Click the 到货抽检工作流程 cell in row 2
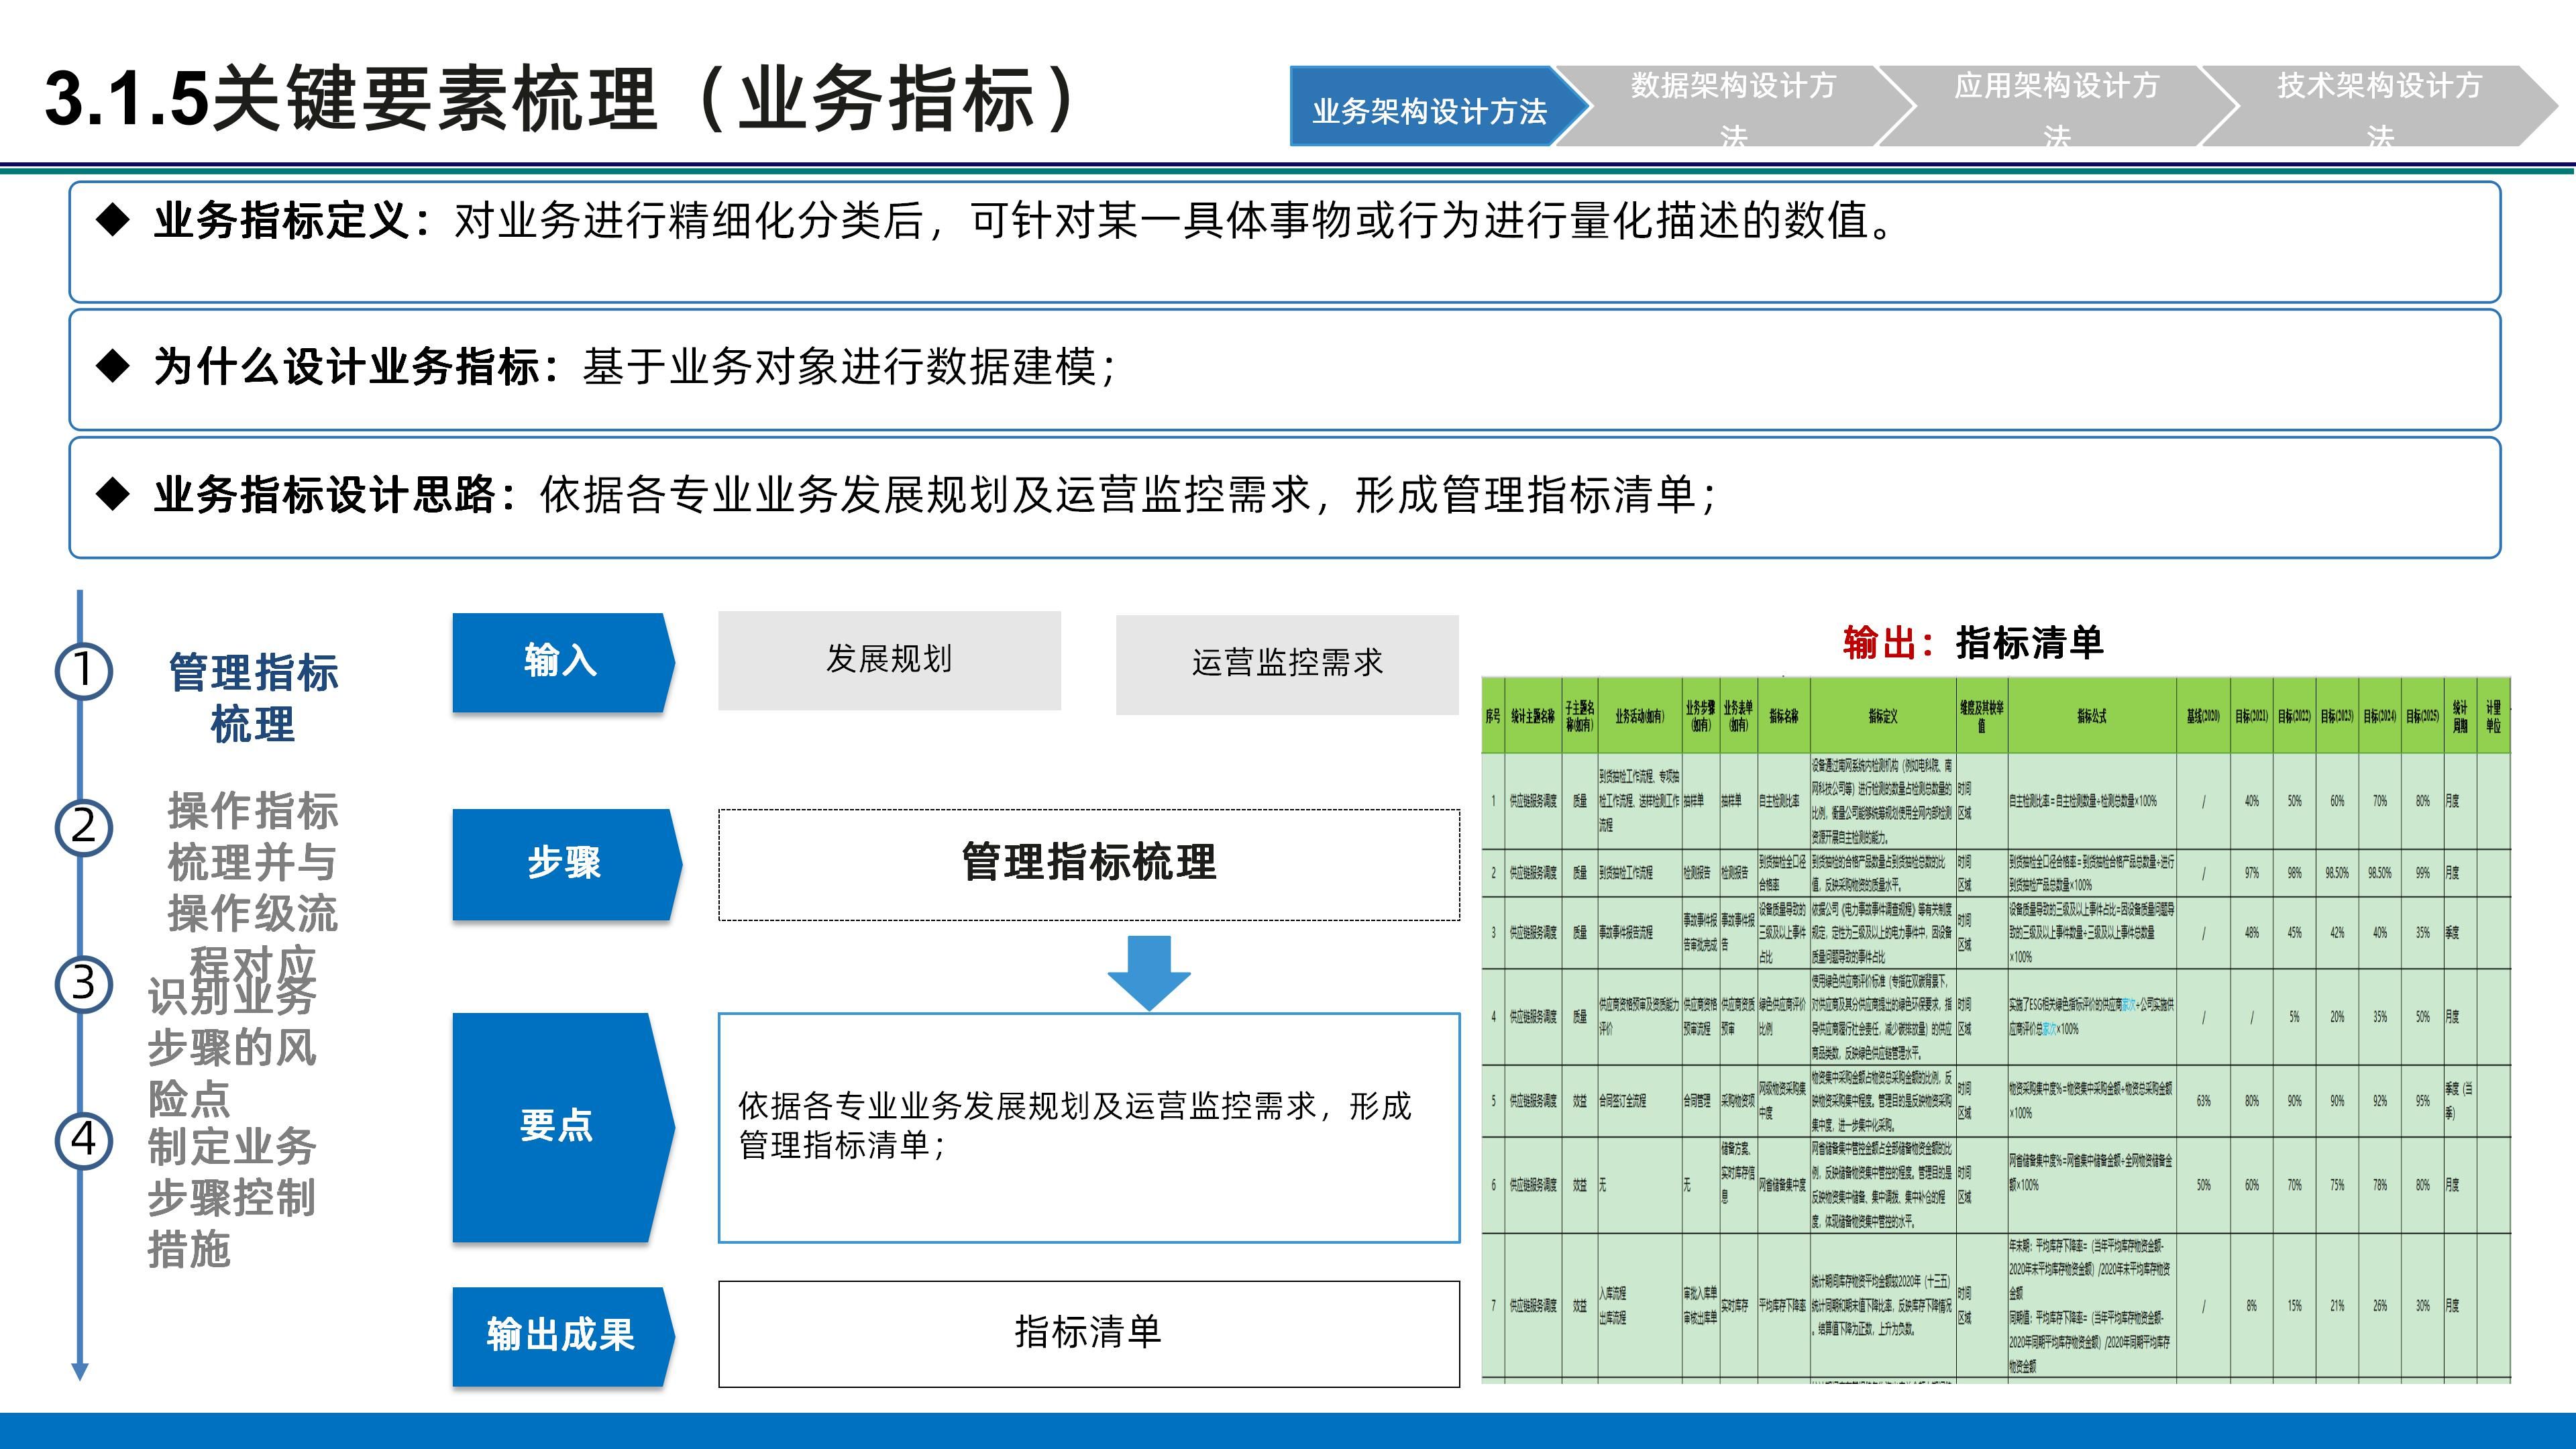This screenshot has width=2576, height=1449. tap(1639, 873)
